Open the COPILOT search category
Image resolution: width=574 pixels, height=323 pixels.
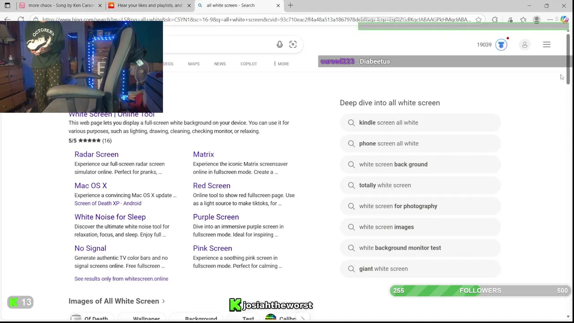pos(248,64)
